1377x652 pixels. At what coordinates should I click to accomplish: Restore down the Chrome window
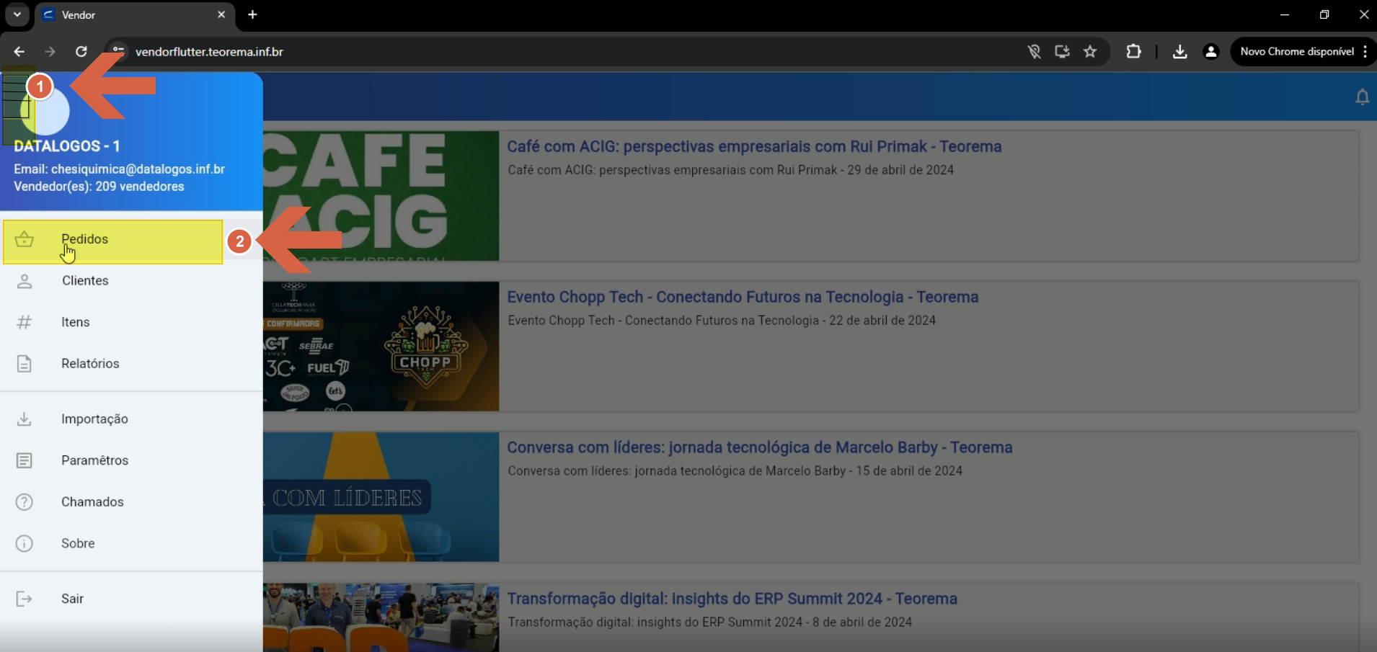(1324, 14)
